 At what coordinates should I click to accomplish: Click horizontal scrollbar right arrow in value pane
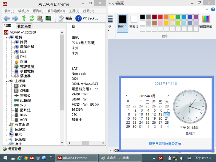pyautogui.click(x=103, y=143)
